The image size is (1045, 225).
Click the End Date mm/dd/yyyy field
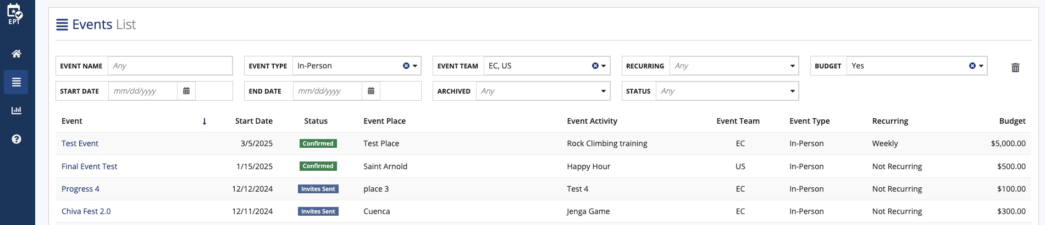(328, 91)
